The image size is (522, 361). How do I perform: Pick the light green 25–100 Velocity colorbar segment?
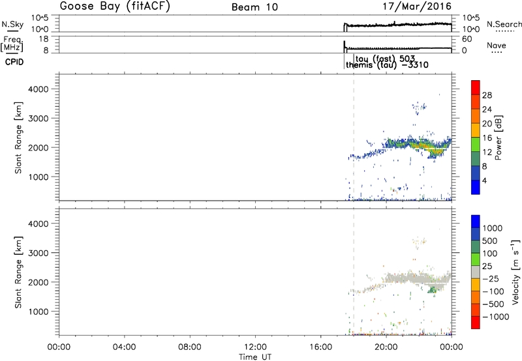tap(476, 259)
